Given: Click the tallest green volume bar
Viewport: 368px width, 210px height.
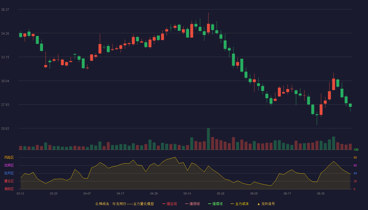Looking at the screenshot, I should pyautogui.click(x=208, y=139).
